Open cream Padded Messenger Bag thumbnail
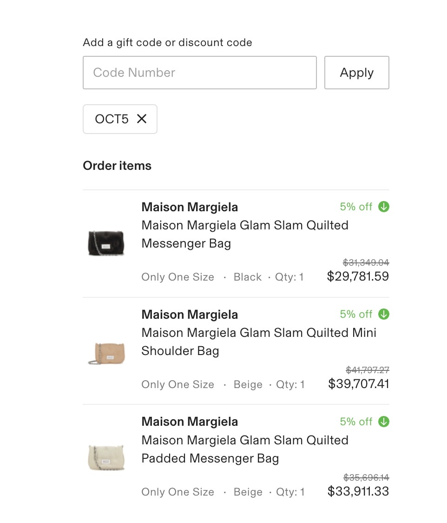Image resolution: width=447 pixels, height=523 pixels. tap(106, 458)
